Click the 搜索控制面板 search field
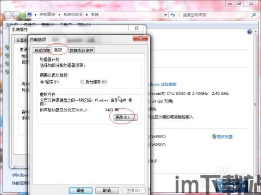Screen dimensions: 261x195 [216, 15]
